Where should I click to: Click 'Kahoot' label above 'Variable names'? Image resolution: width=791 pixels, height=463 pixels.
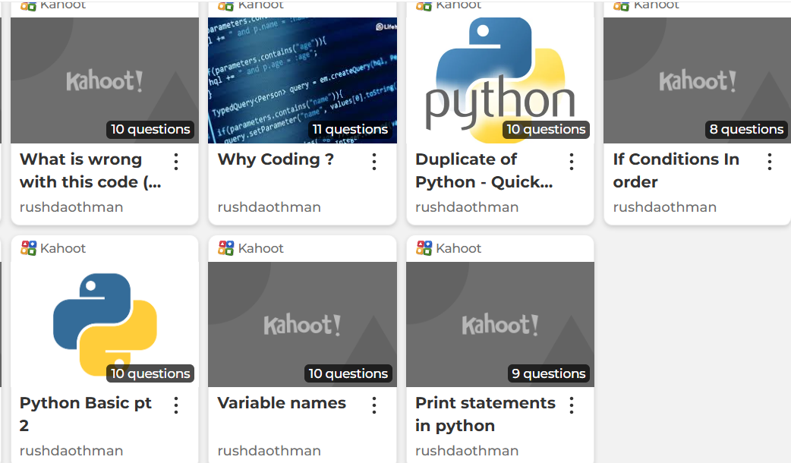[x=261, y=248]
